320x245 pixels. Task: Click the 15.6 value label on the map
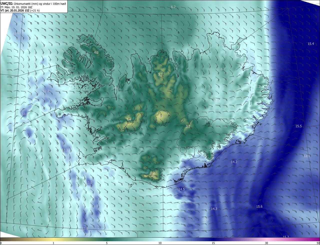(259, 206)
